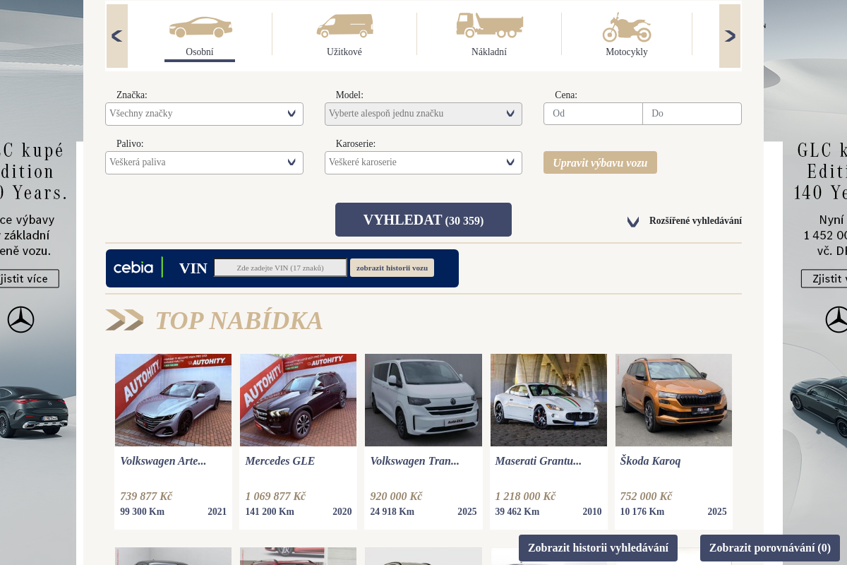Click the 39 462 Km mileage

pos(517,512)
